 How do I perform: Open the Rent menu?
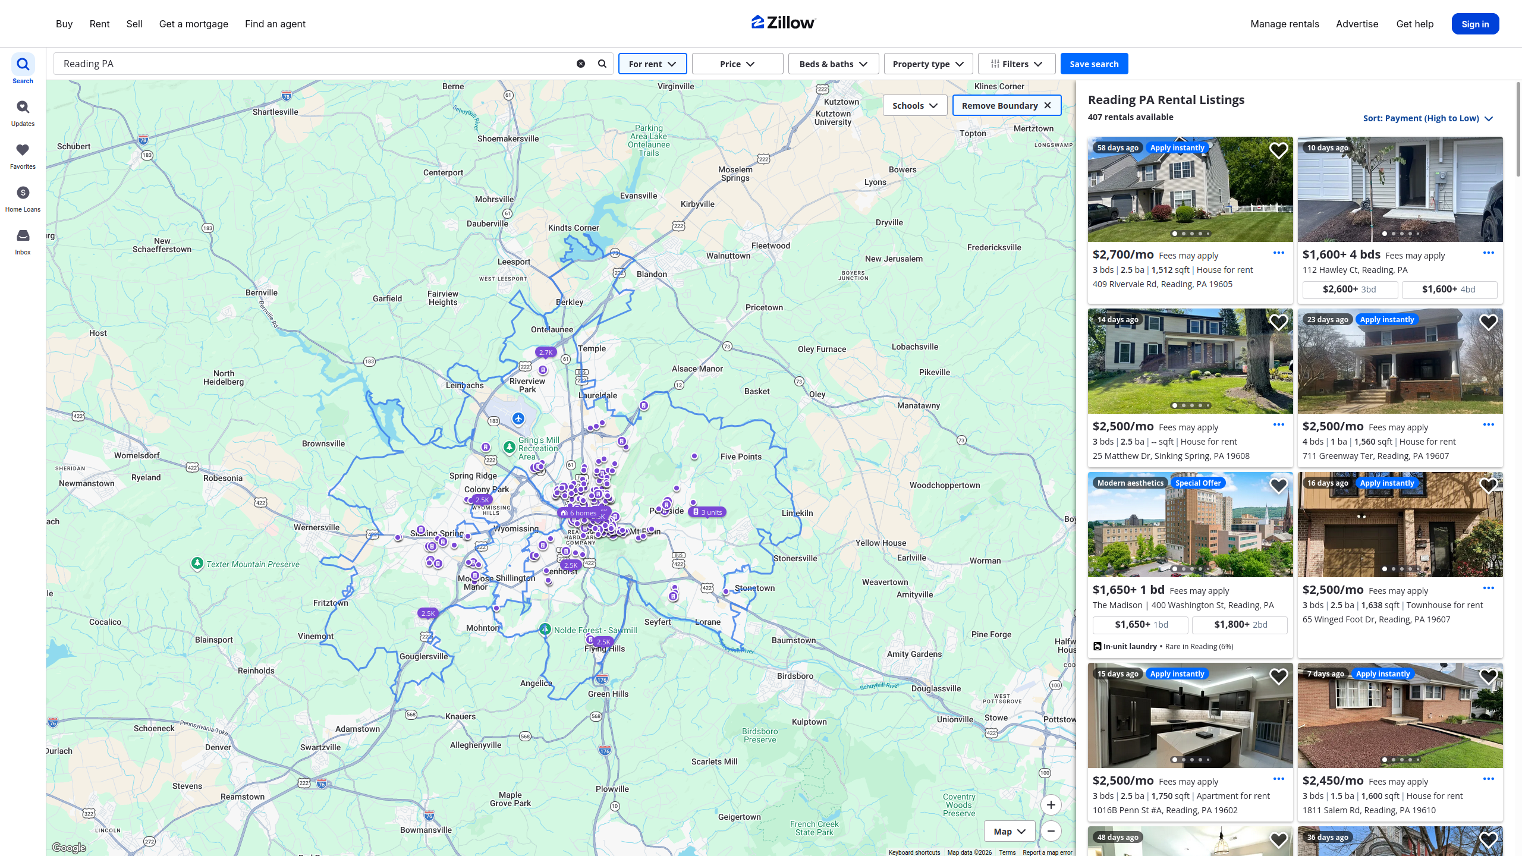click(99, 24)
